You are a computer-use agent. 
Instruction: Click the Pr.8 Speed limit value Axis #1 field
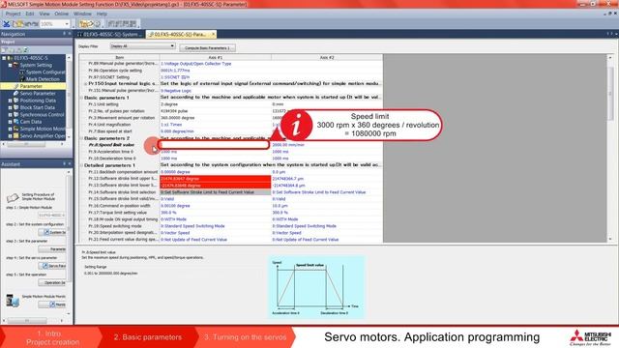point(214,145)
